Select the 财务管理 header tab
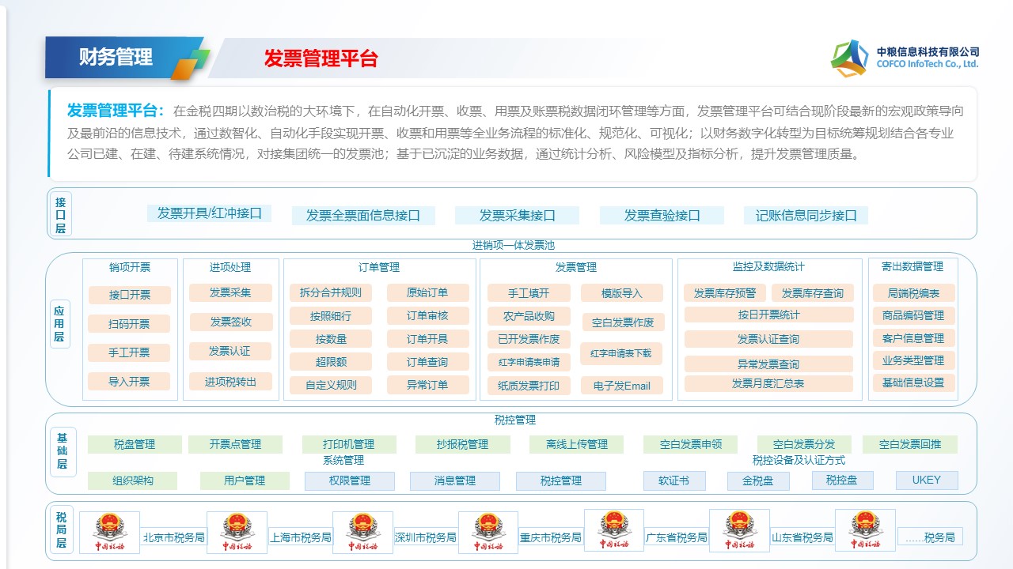 pos(116,58)
